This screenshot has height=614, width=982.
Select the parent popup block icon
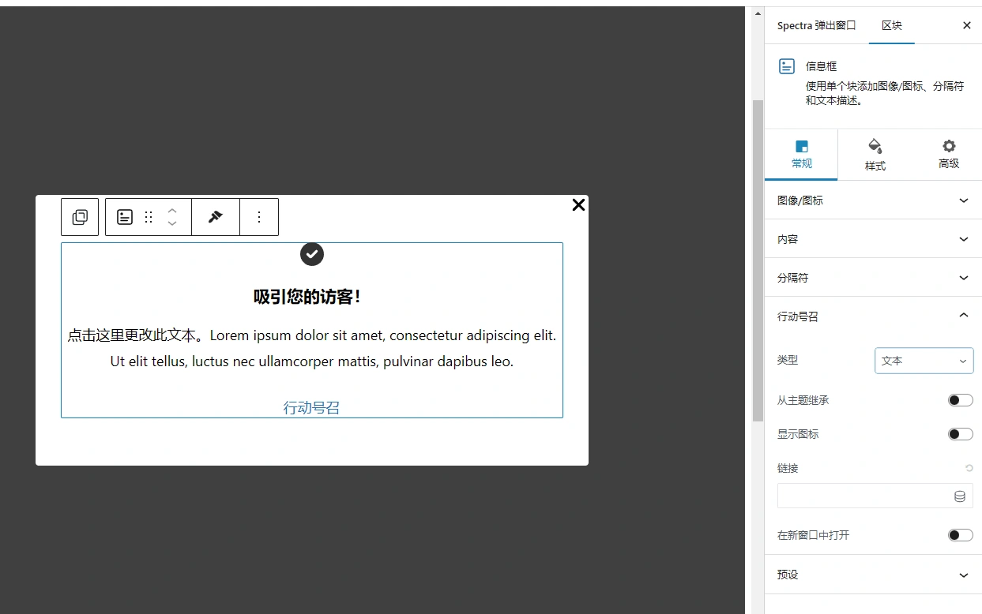point(79,217)
